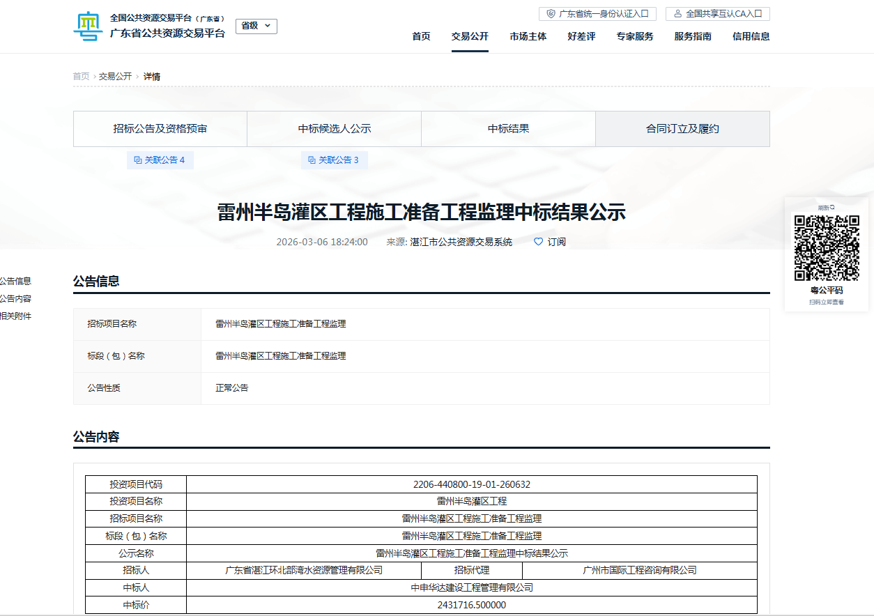The height and width of the screenshot is (616, 874).
Task: Open the 信用信息 navigation item
Action: click(x=751, y=36)
